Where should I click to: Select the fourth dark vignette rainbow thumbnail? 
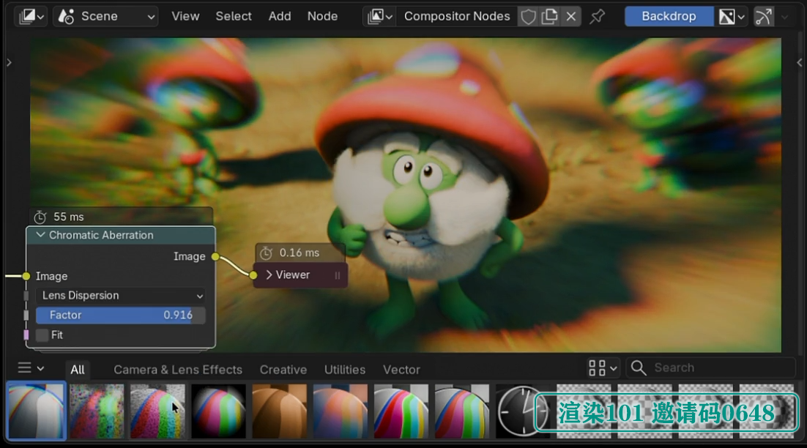[x=218, y=411]
